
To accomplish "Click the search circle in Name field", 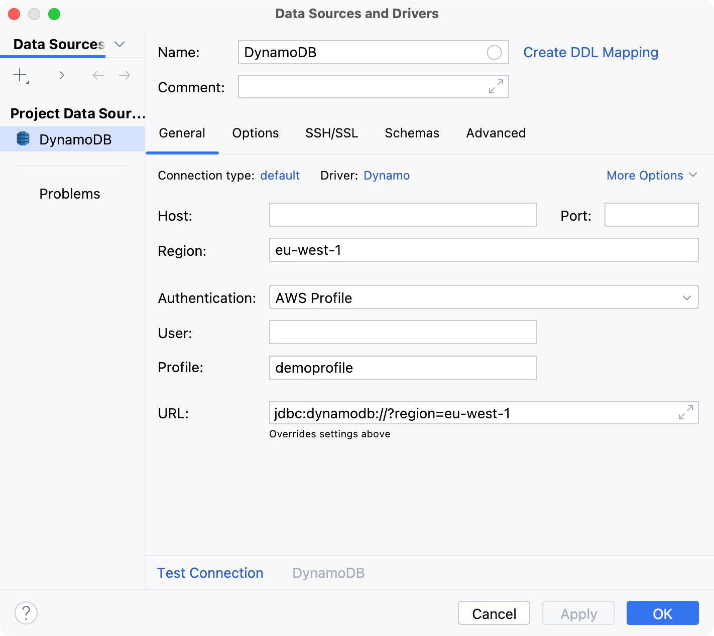I will point(494,52).
